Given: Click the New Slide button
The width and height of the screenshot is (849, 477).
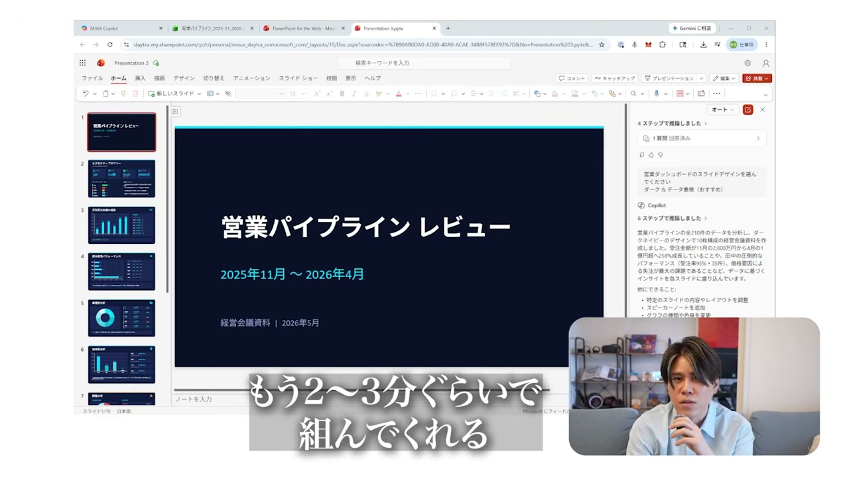Looking at the screenshot, I should [171, 93].
